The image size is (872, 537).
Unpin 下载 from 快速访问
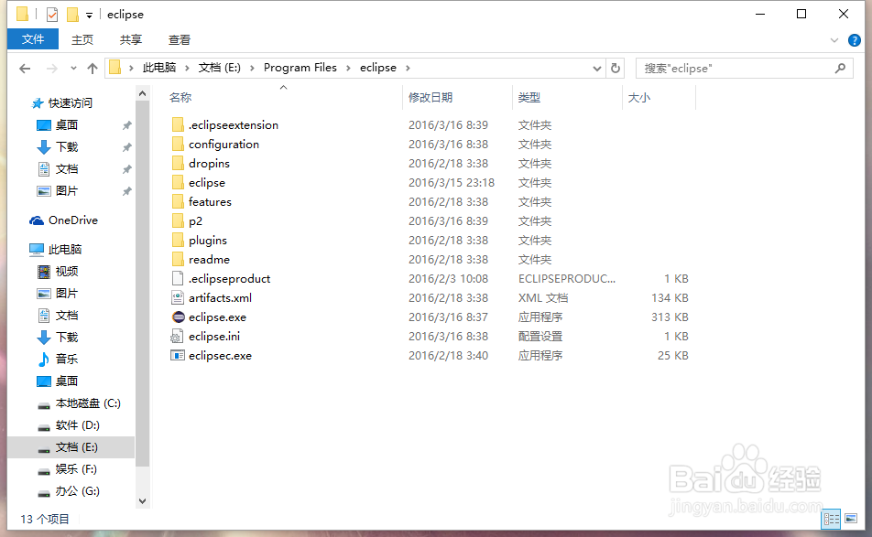click(125, 146)
